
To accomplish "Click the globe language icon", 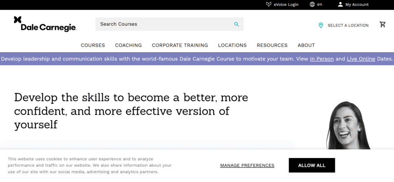I will 312,4.
